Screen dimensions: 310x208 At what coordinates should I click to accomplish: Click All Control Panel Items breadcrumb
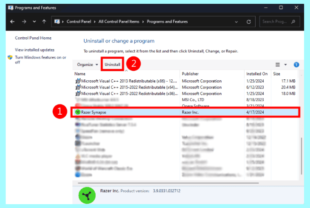pos(119,22)
